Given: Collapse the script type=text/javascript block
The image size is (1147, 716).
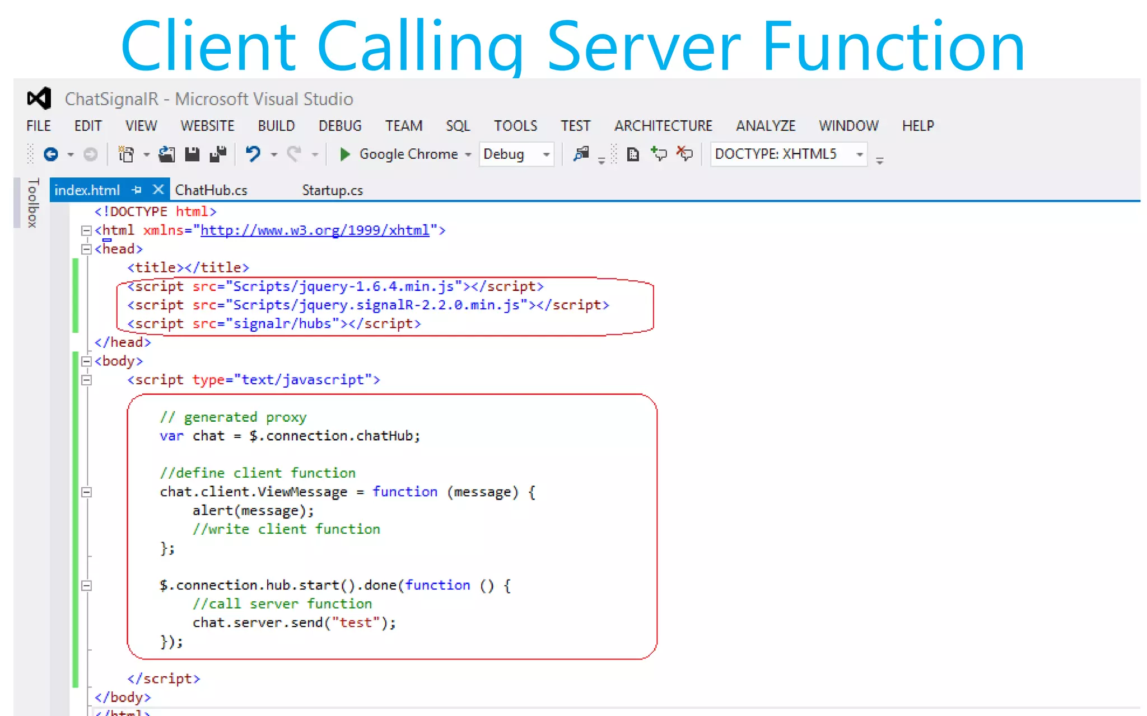Looking at the screenshot, I should click(x=86, y=380).
